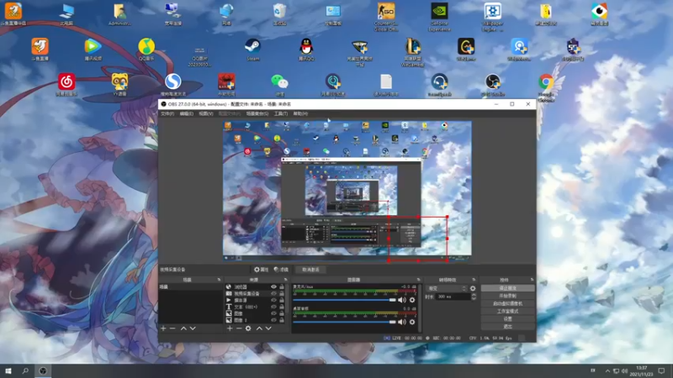Expand the scene transition type dropdown
This screenshot has height=378, width=673.
tap(447, 288)
